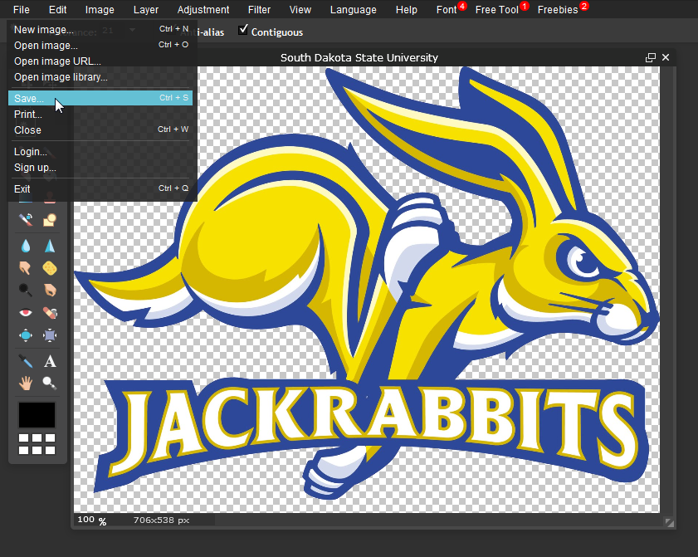Activate the Hand pan tool

[26, 383]
